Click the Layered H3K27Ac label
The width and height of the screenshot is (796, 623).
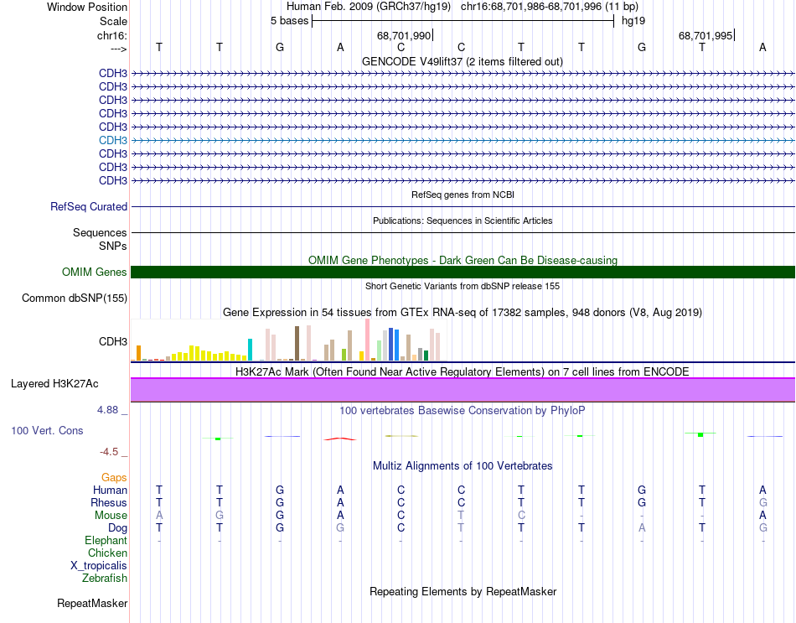54,384
